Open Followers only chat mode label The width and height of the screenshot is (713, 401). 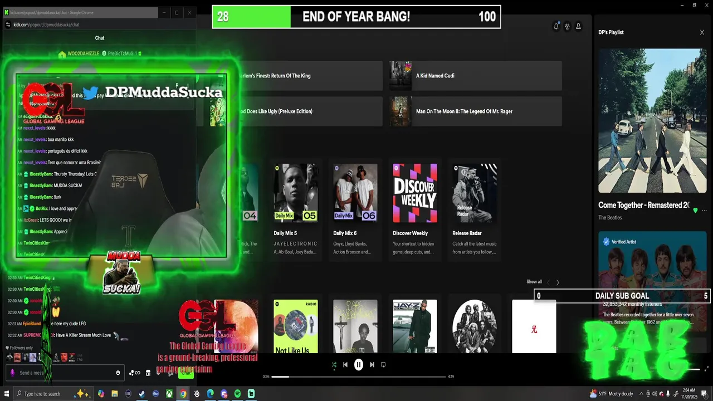click(x=20, y=348)
